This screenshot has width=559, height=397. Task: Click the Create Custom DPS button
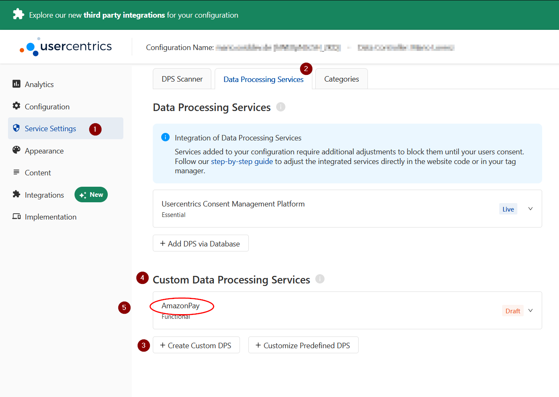(x=196, y=345)
